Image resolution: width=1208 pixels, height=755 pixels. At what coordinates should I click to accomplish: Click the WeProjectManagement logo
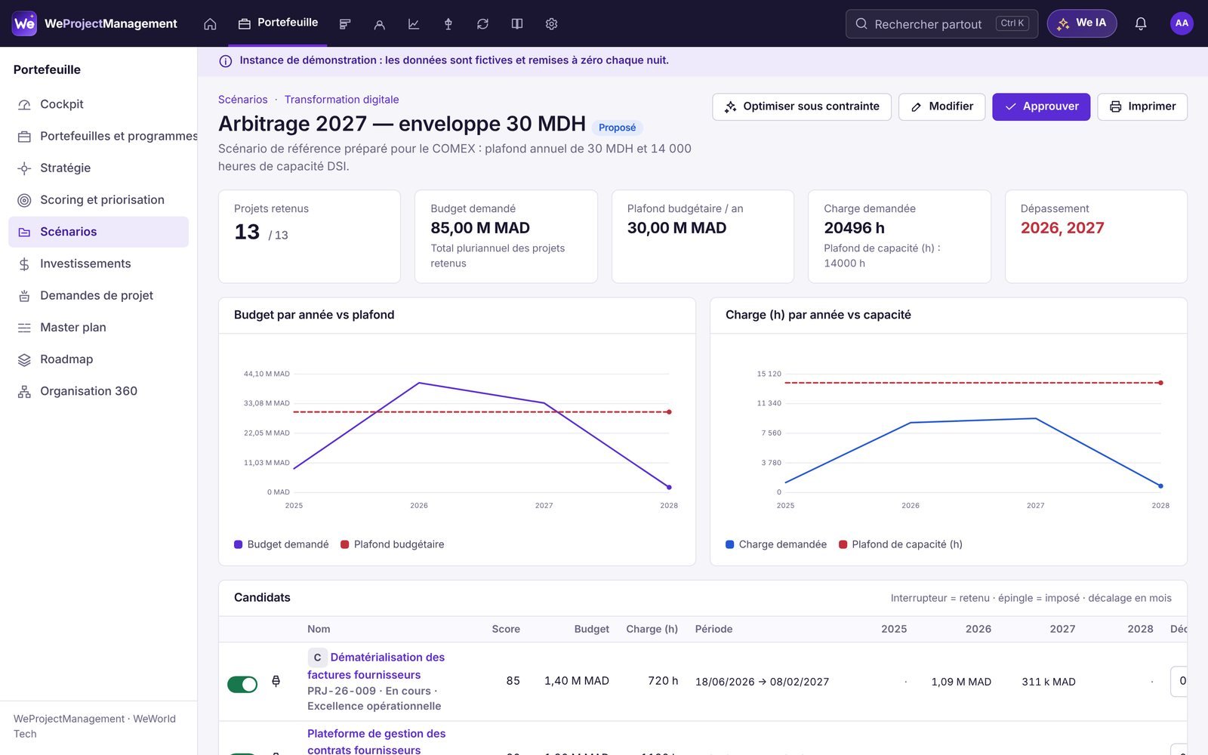click(95, 23)
